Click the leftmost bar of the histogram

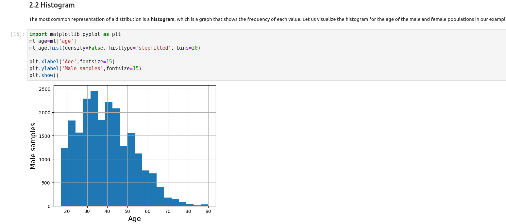pos(64,177)
